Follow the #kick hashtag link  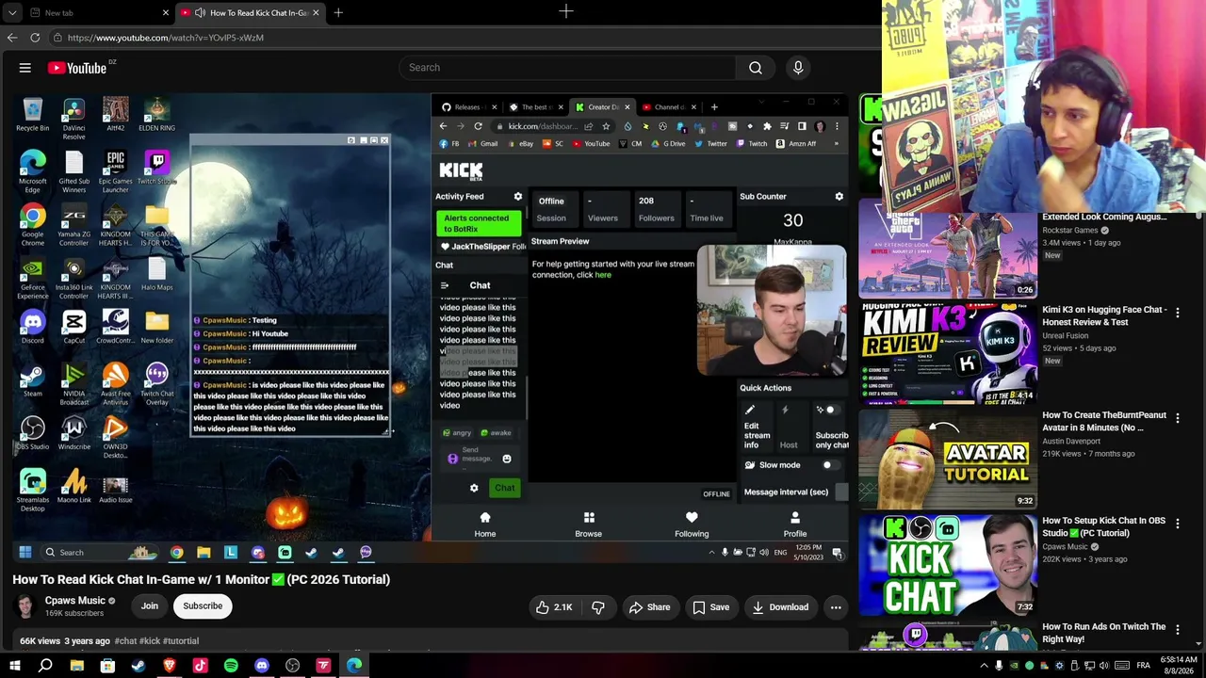(149, 641)
